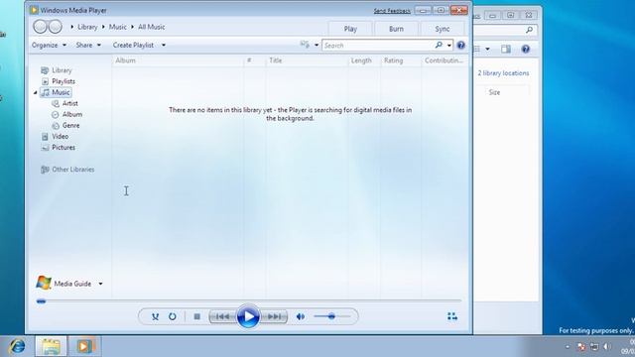This screenshot has height=357, width=635.
Task: Open the Help question mark icon in Media Player
Action: (460, 46)
